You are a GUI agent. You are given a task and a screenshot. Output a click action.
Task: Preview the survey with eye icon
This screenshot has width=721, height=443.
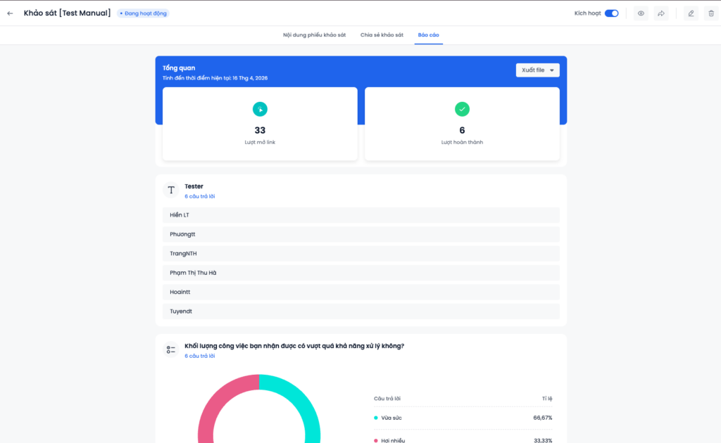pos(641,13)
